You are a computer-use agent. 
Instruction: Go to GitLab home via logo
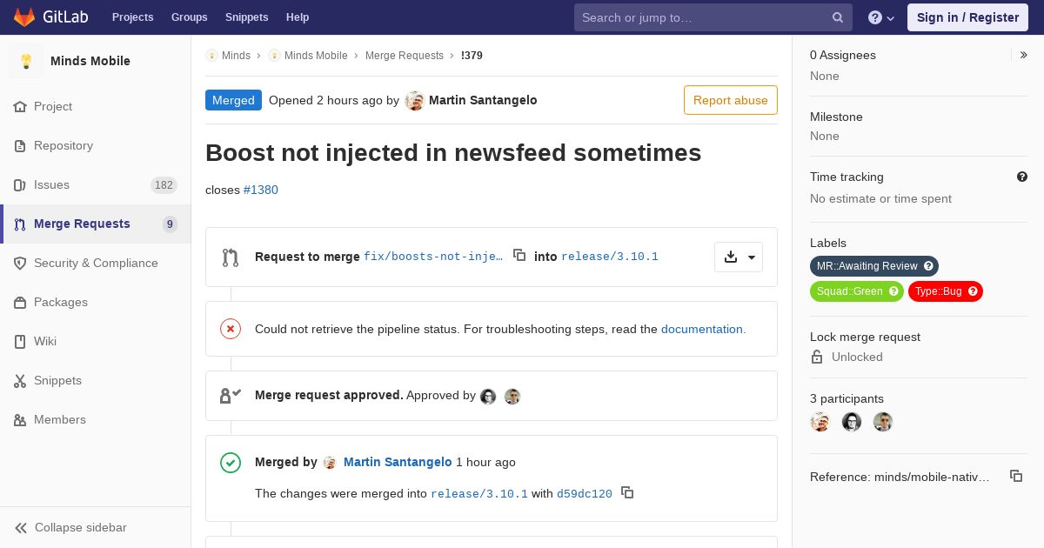point(49,17)
